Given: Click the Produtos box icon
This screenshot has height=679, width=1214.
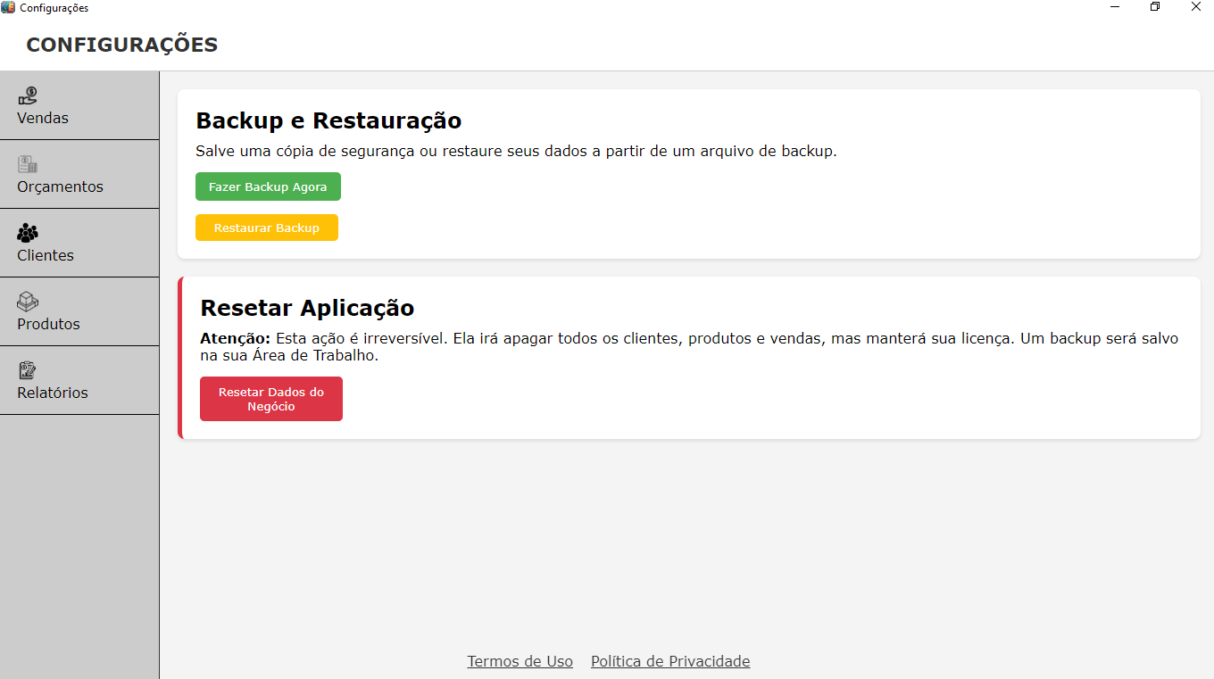Looking at the screenshot, I should point(27,302).
